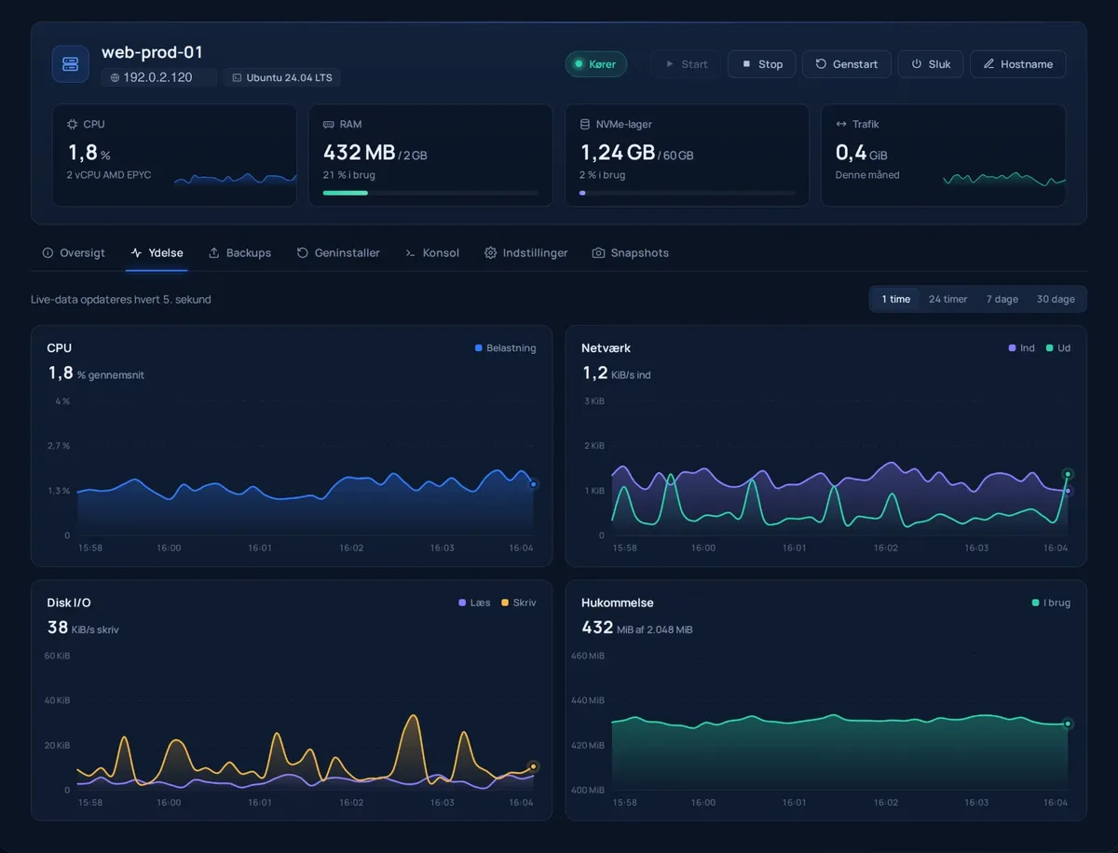Click the camera icon on the Snapshots tab
Viewport: 1118px width, 853px height.
(x=599, y=253)
